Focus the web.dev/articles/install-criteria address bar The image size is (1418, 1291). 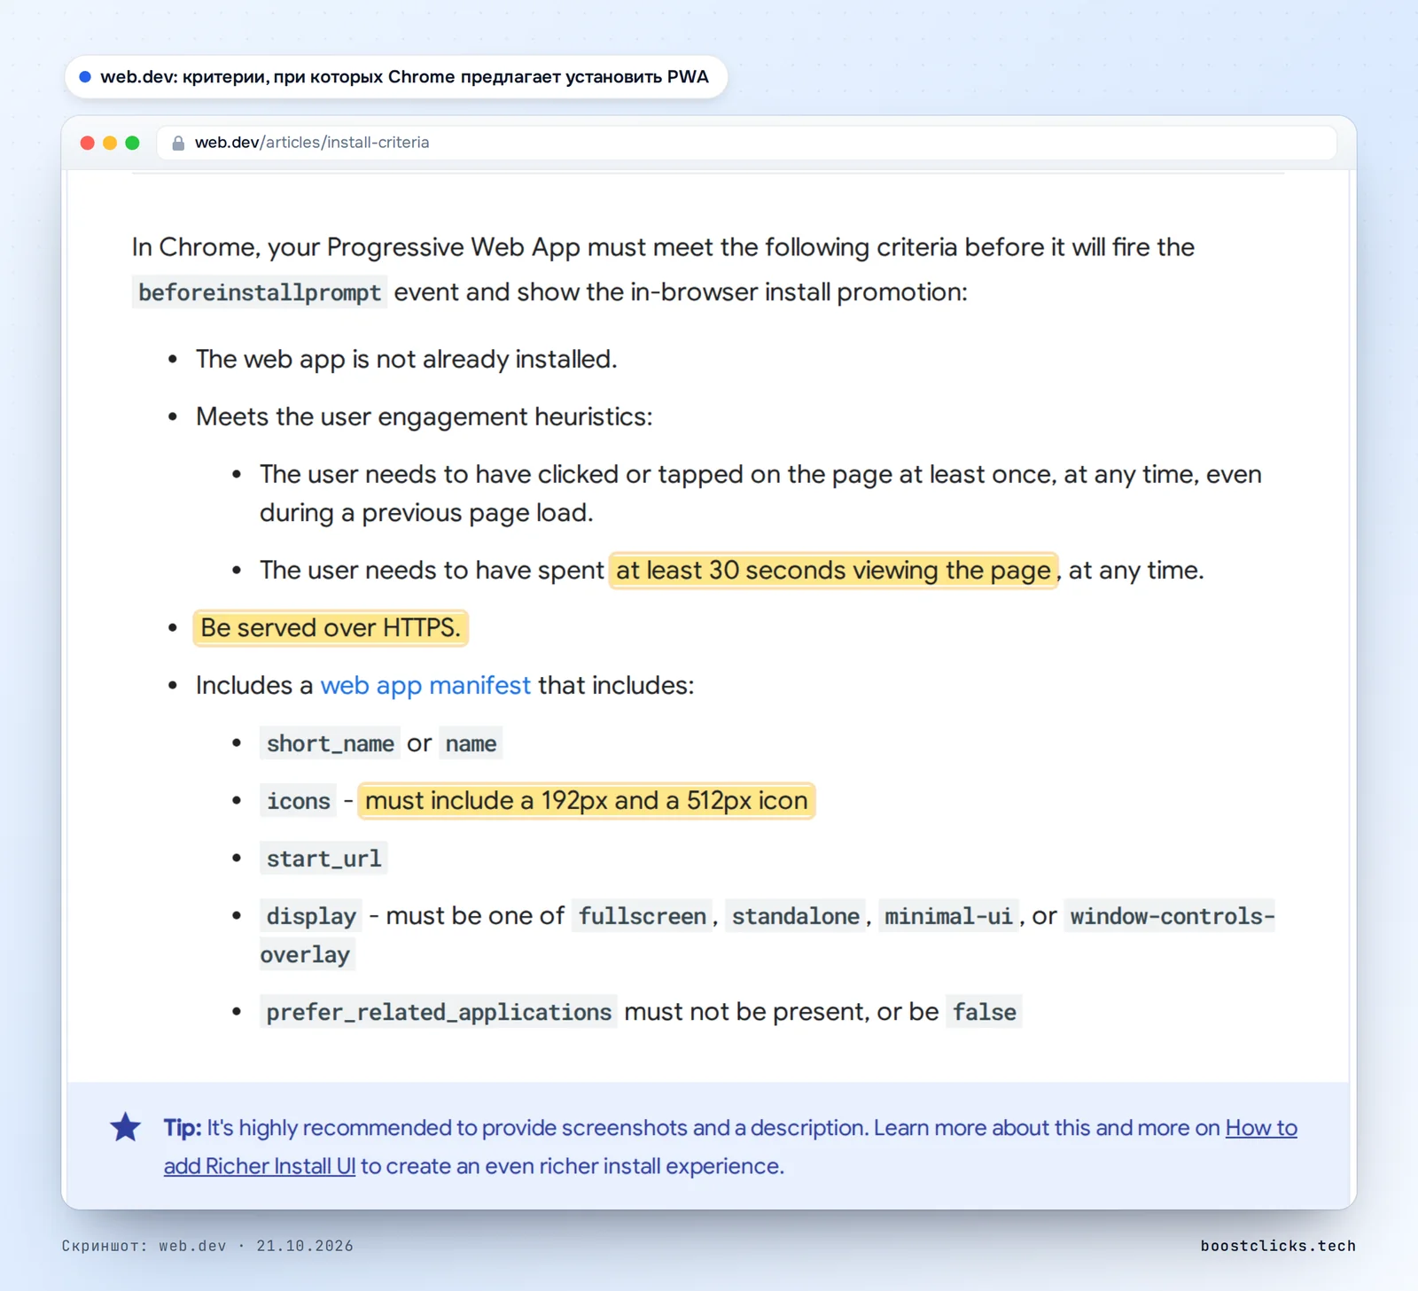pyautogui.click(x=746, y=143)
